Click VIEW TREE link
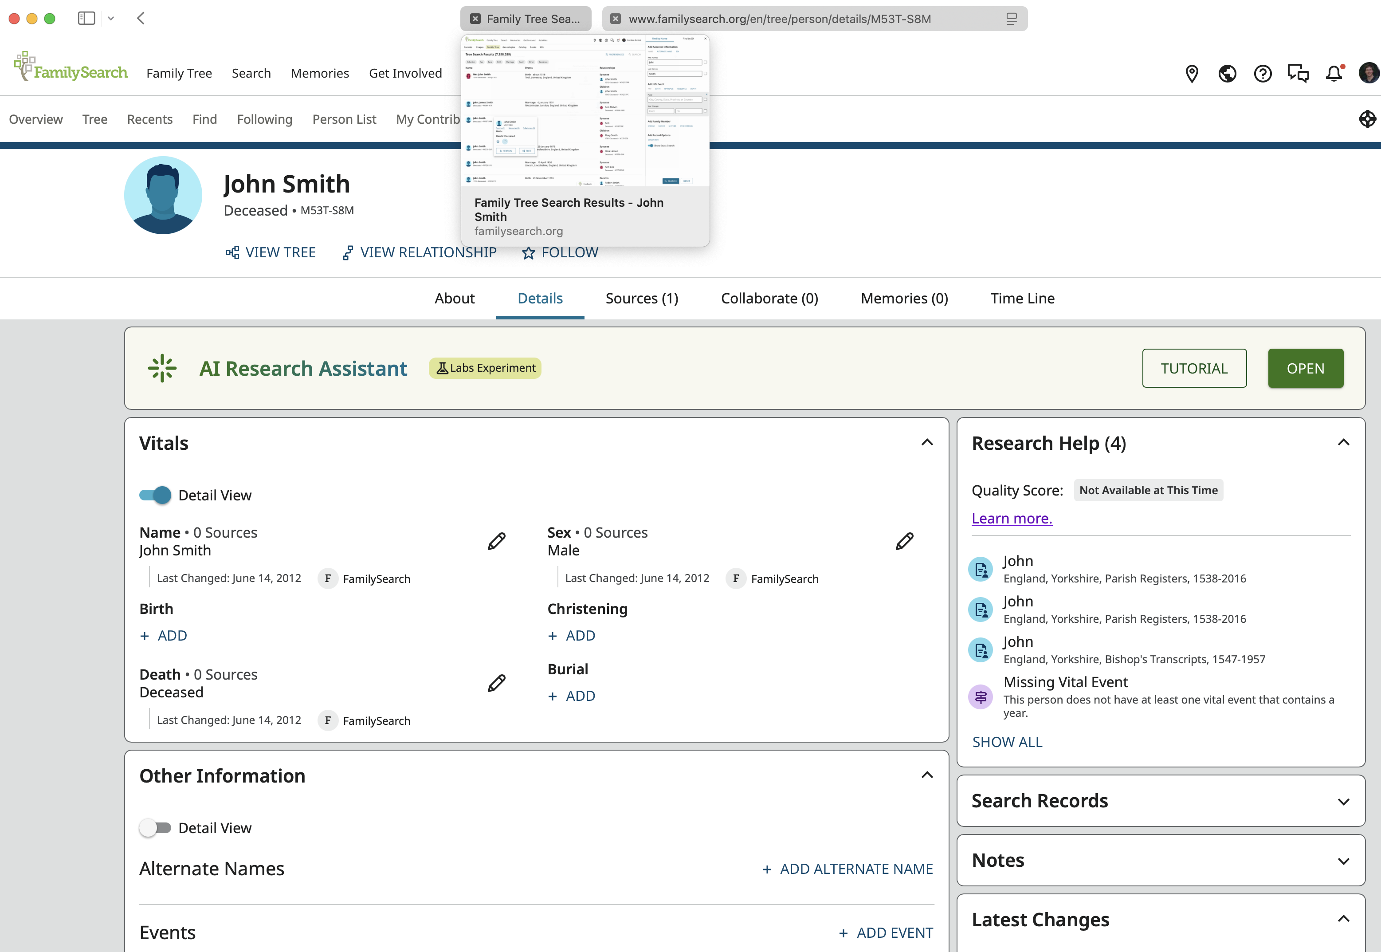This screenshot has width=1381, height=952. (x=270, y=252)
